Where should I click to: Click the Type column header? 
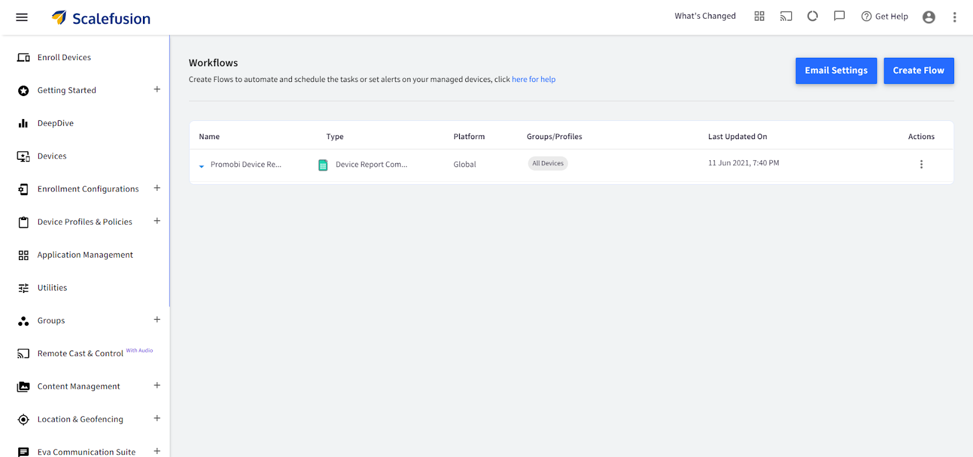point(334,137)
